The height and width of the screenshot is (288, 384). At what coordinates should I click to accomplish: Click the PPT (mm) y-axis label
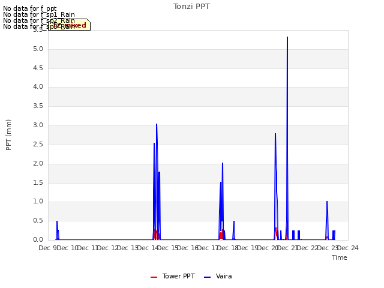coord(8,135)
